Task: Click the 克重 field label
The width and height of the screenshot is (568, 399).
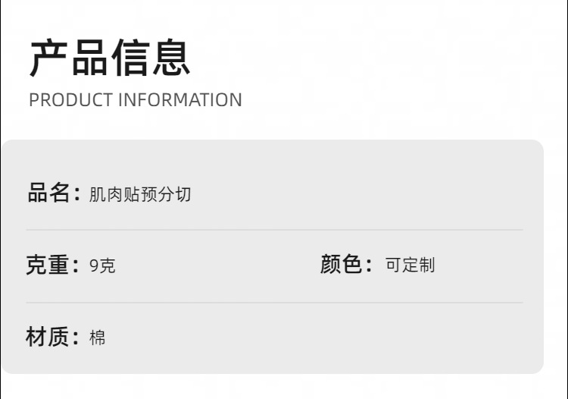Action: (48, 265)
